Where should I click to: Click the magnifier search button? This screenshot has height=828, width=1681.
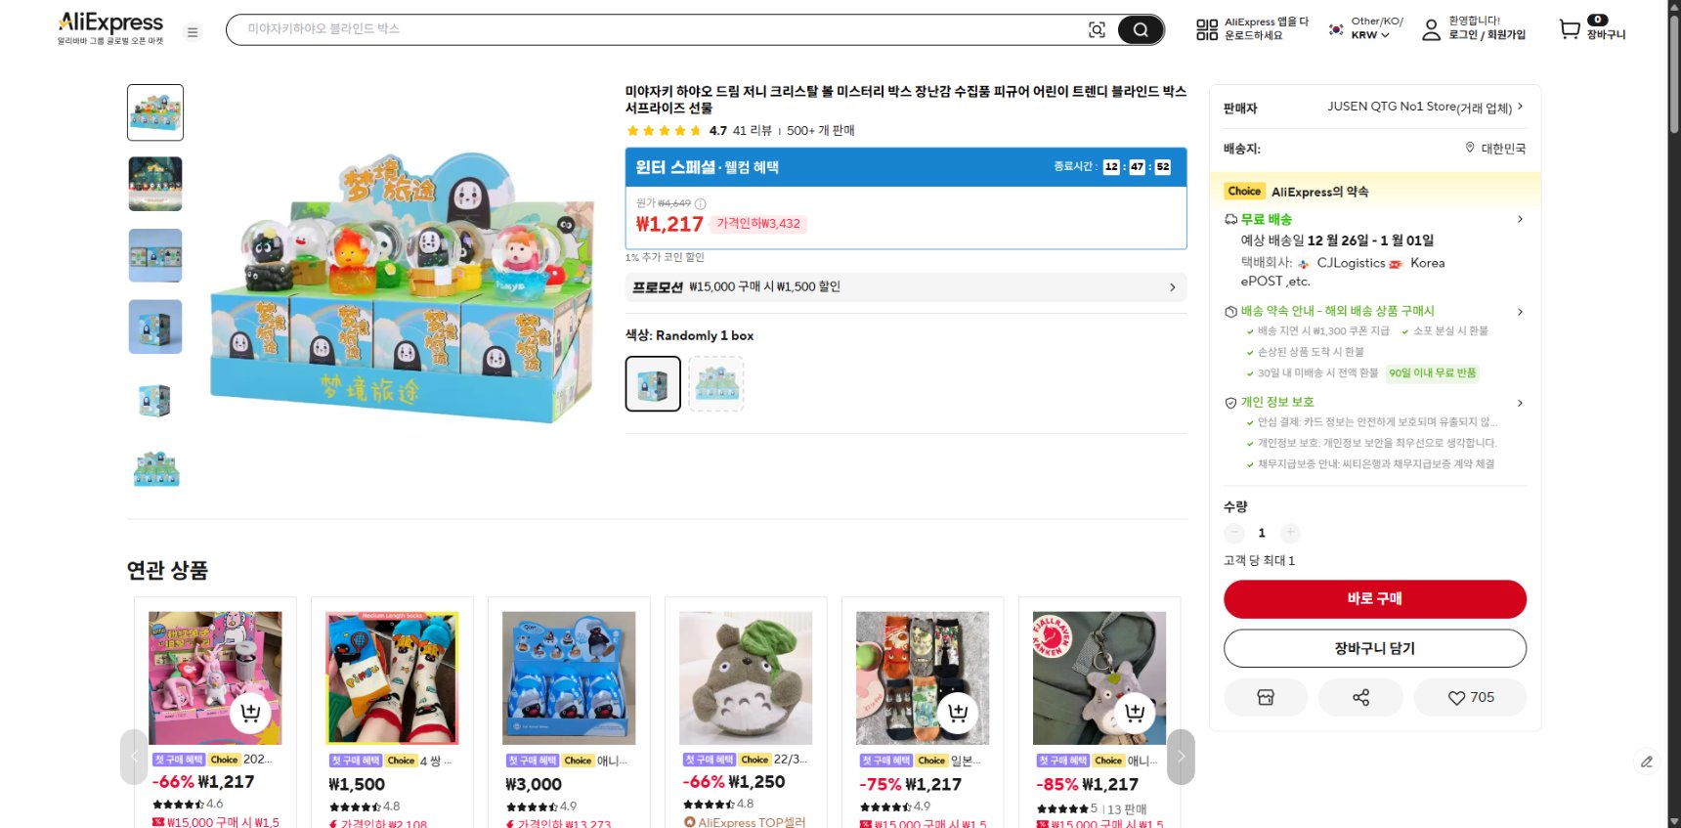pyautogui.click(x=1140, y=28)
